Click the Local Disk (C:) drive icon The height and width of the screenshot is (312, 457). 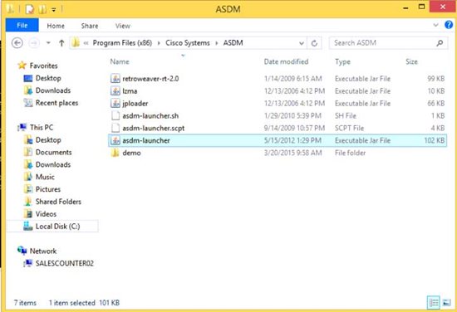[x=28, y=227]
